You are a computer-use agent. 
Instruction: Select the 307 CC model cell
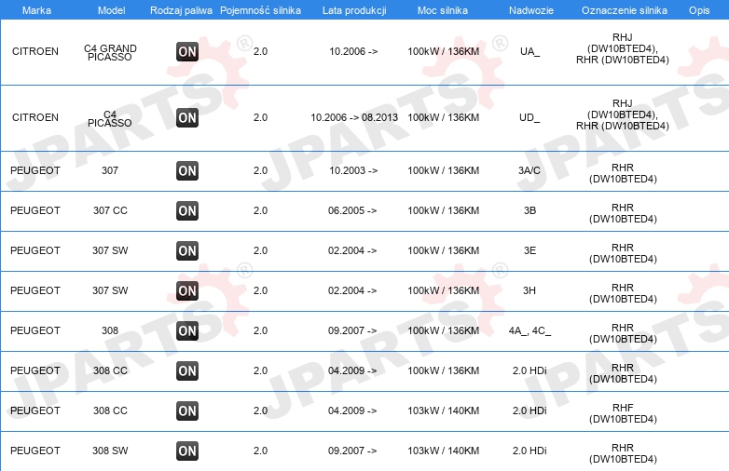pos(110,210)
